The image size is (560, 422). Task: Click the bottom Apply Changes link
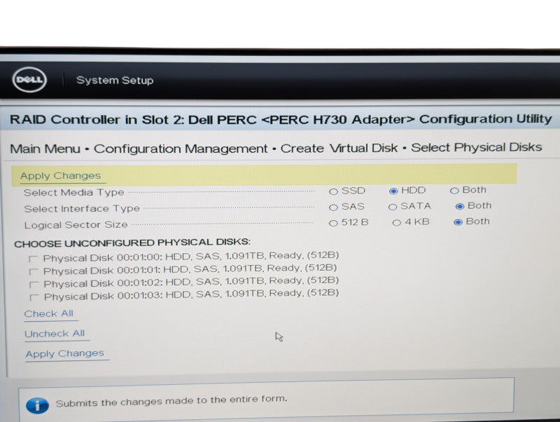coord(65,354)
